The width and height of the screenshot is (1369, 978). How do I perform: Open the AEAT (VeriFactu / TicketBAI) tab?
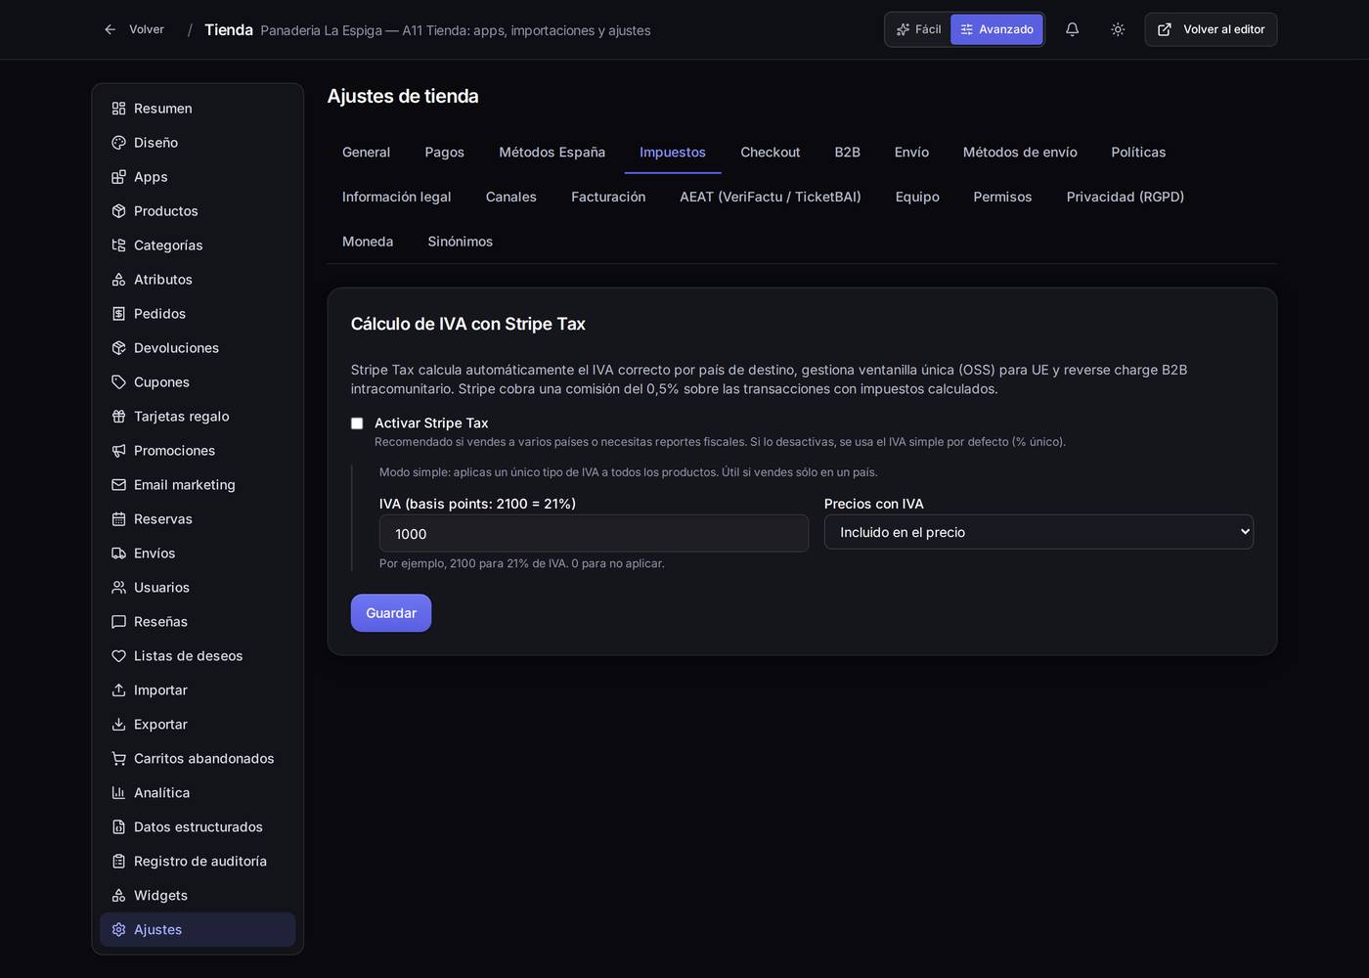[x=771, y=198]
